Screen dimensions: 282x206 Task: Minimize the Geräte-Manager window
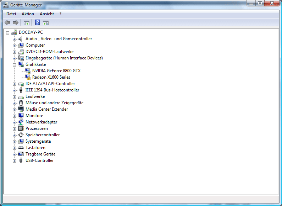(251, 4)
